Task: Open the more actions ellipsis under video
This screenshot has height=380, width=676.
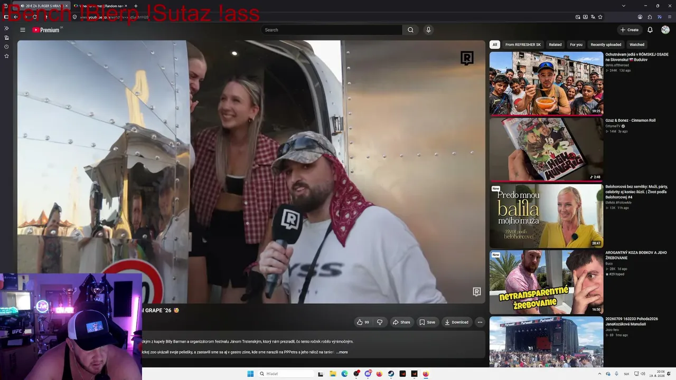Action: (480, 322)
